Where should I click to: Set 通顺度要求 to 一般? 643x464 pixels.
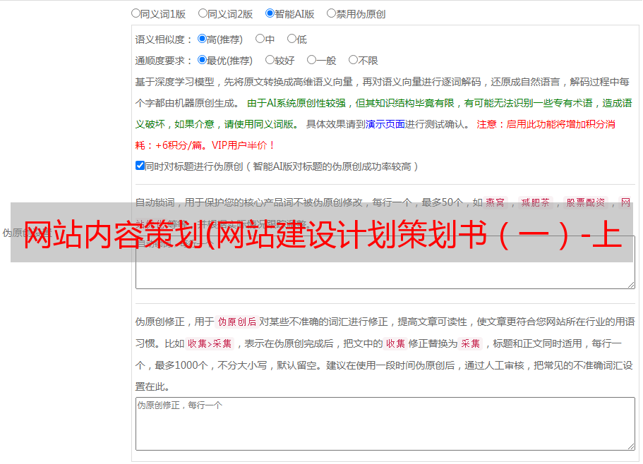coord(312,60)
